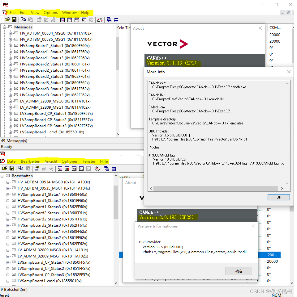
Task: Click Save icon in German window toolbar
Action: [x=12, y=168]
